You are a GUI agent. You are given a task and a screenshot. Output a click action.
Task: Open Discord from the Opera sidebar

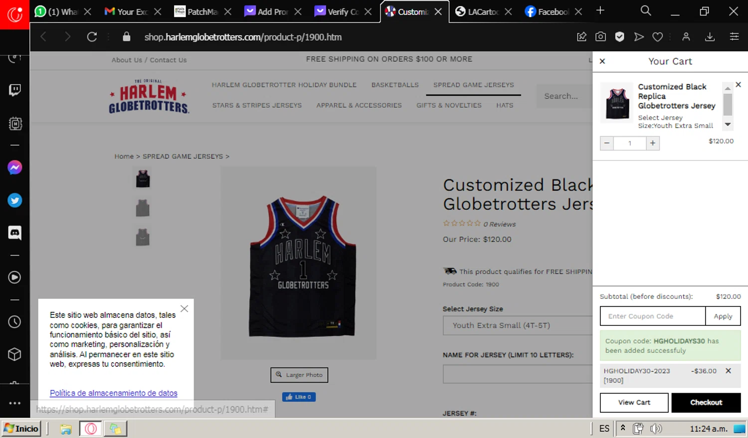coord(15,233)
